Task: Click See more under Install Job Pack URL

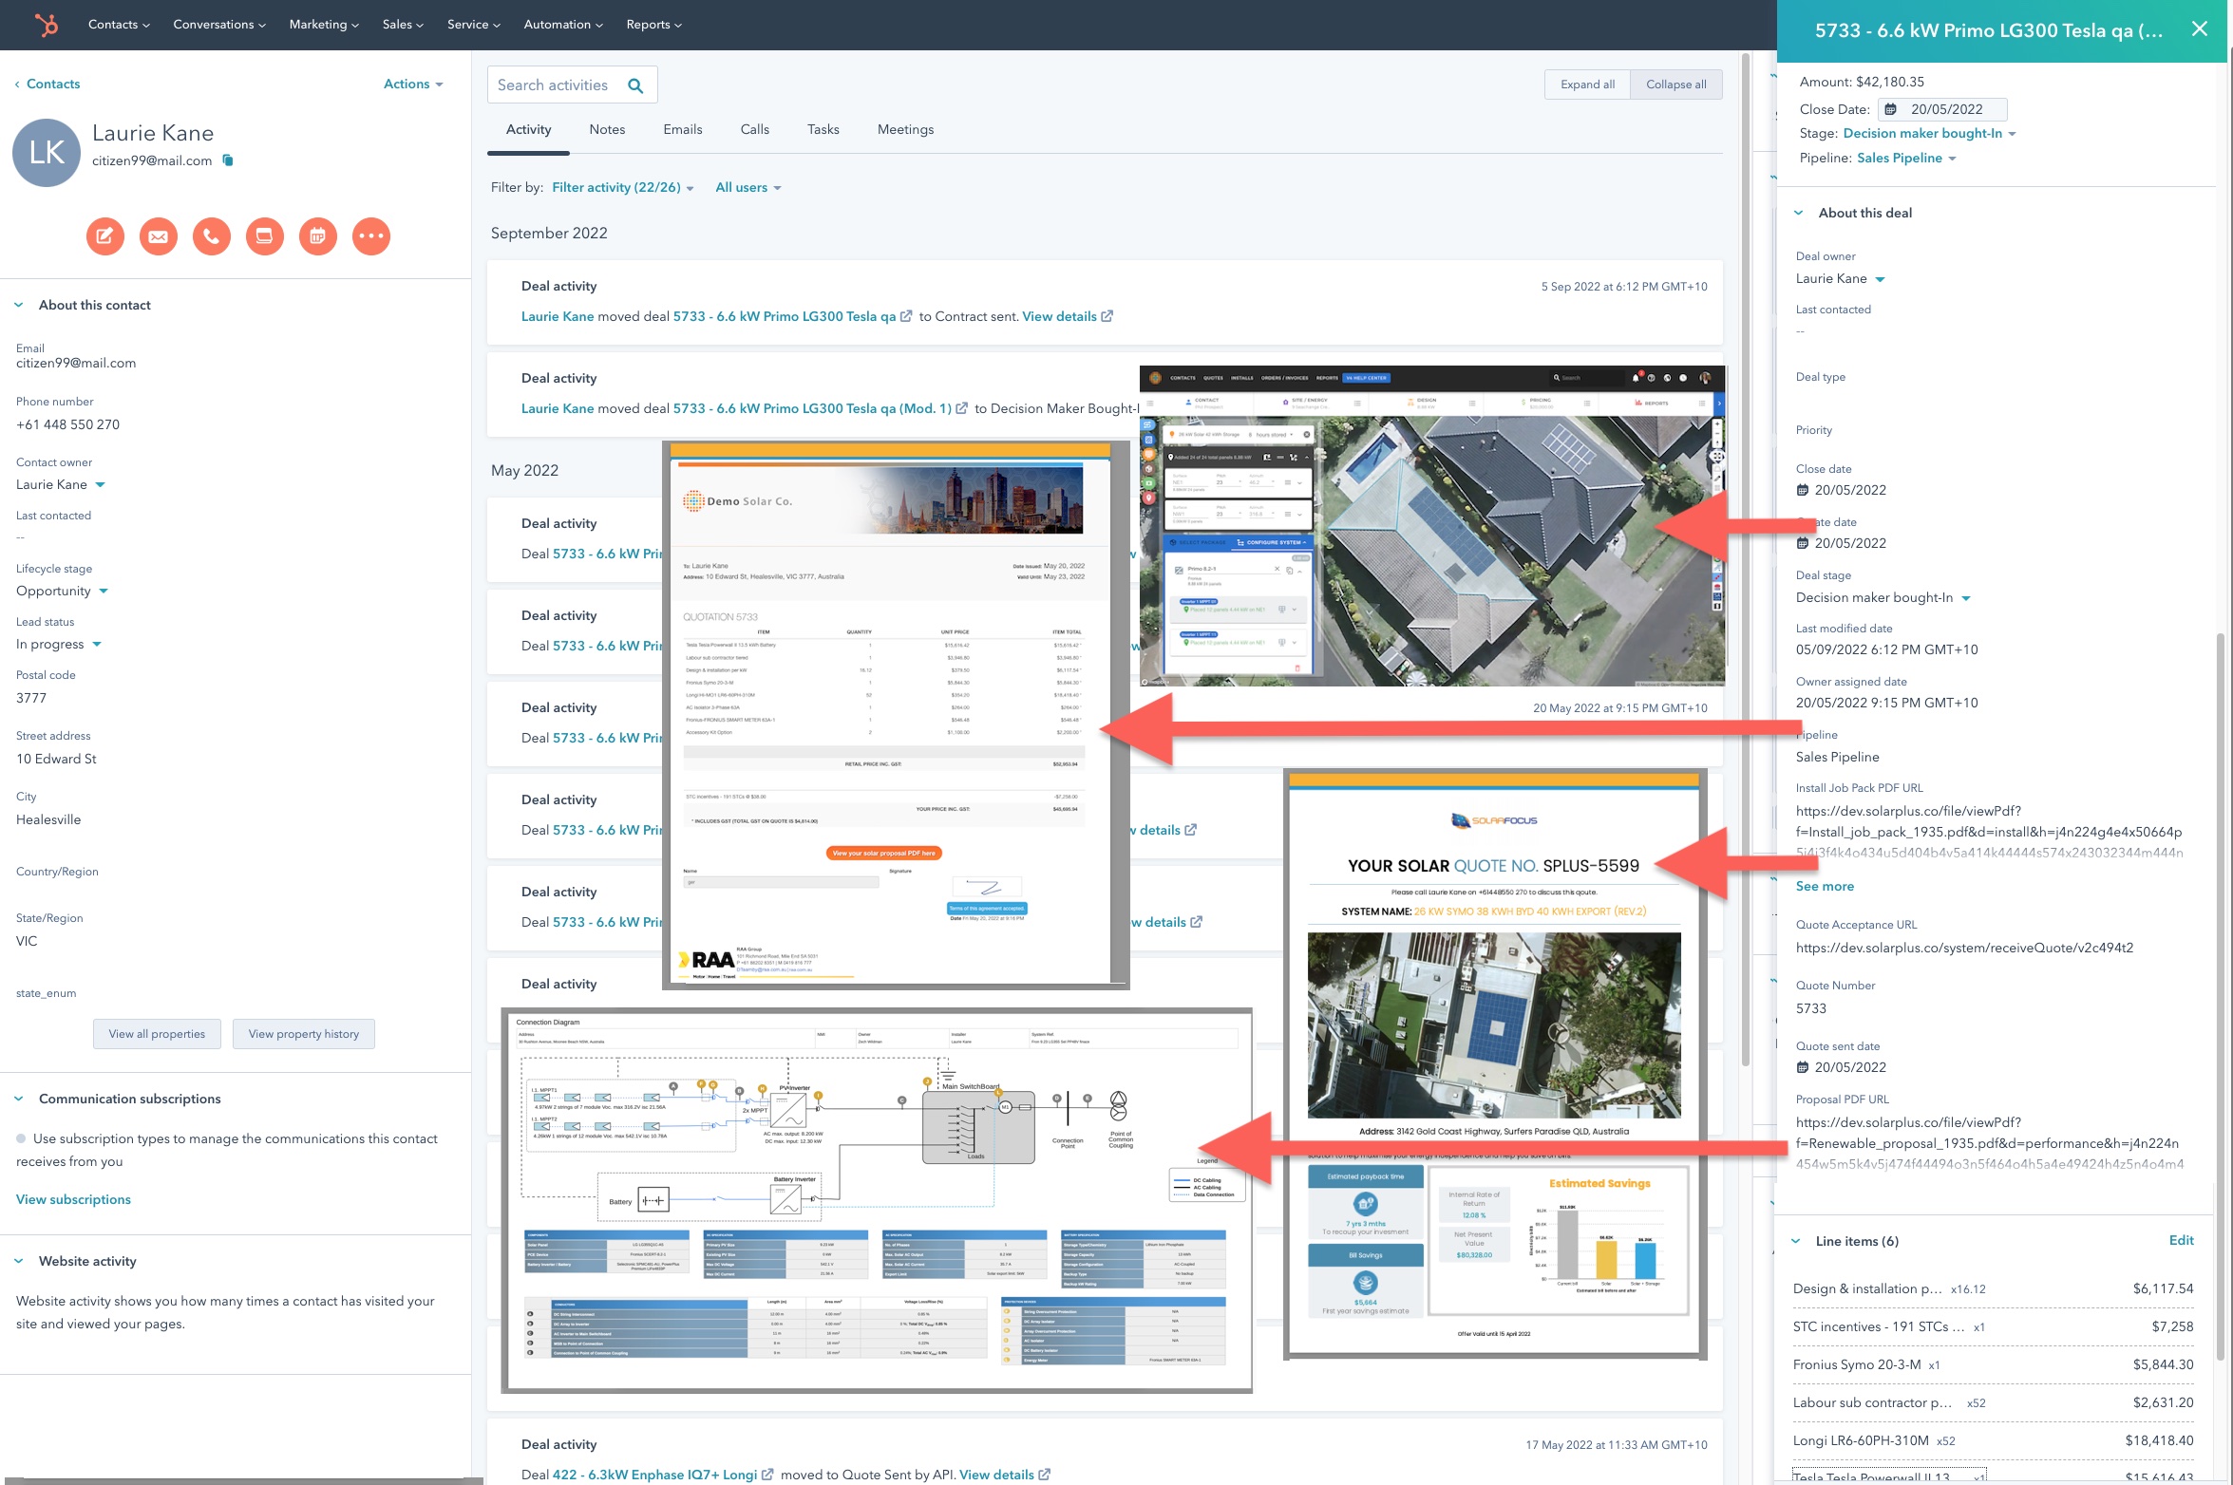Action: point(1825,886)
